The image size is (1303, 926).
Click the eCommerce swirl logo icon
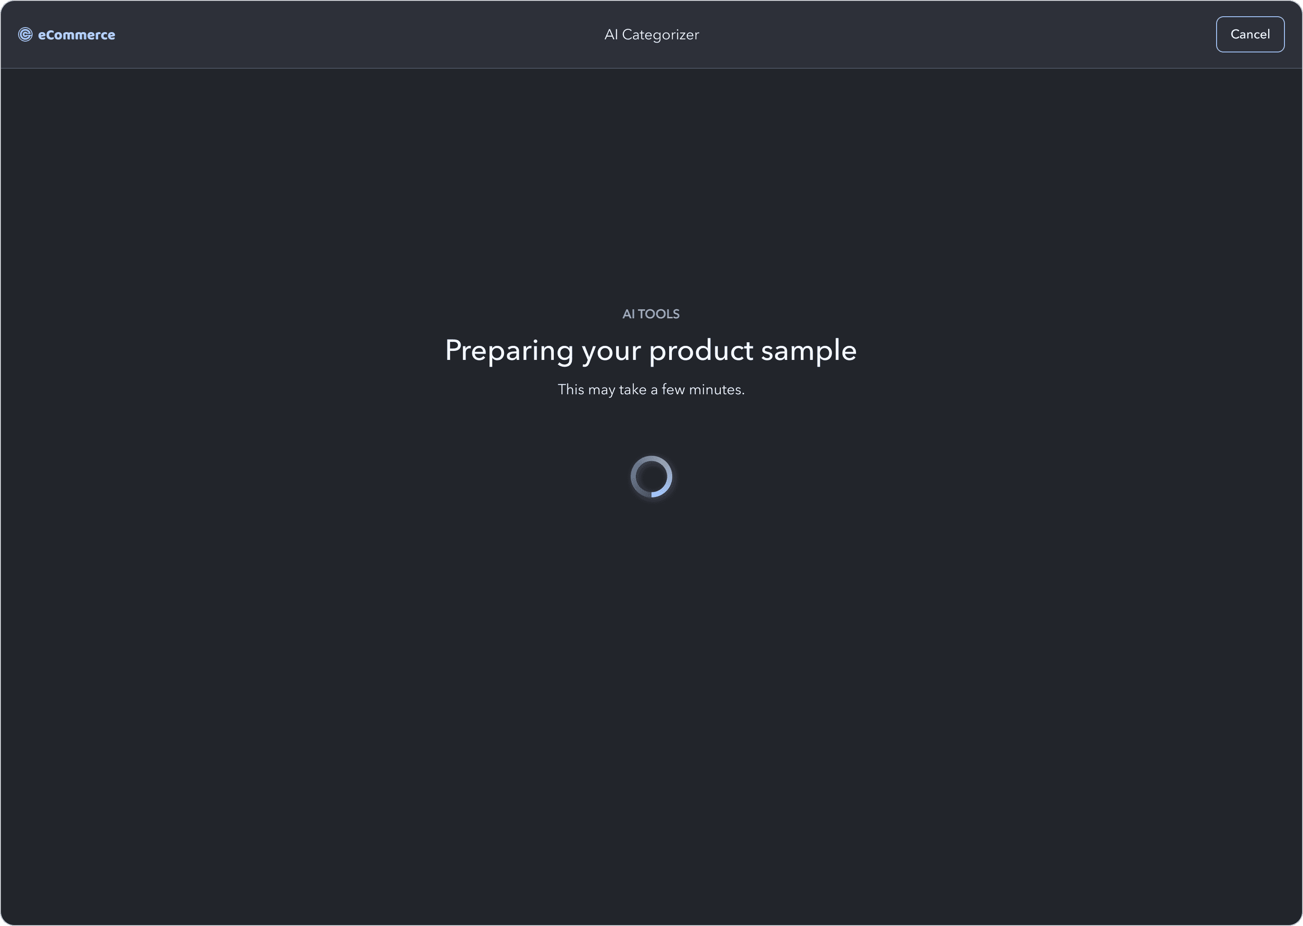coord(25,35)
